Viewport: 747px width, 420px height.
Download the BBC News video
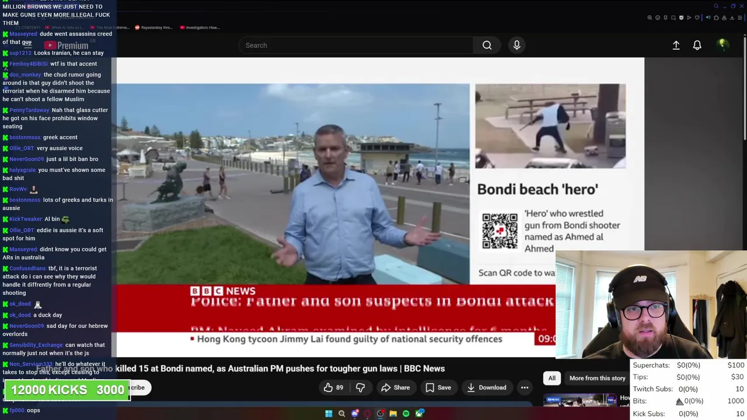[x=486, y=387]
